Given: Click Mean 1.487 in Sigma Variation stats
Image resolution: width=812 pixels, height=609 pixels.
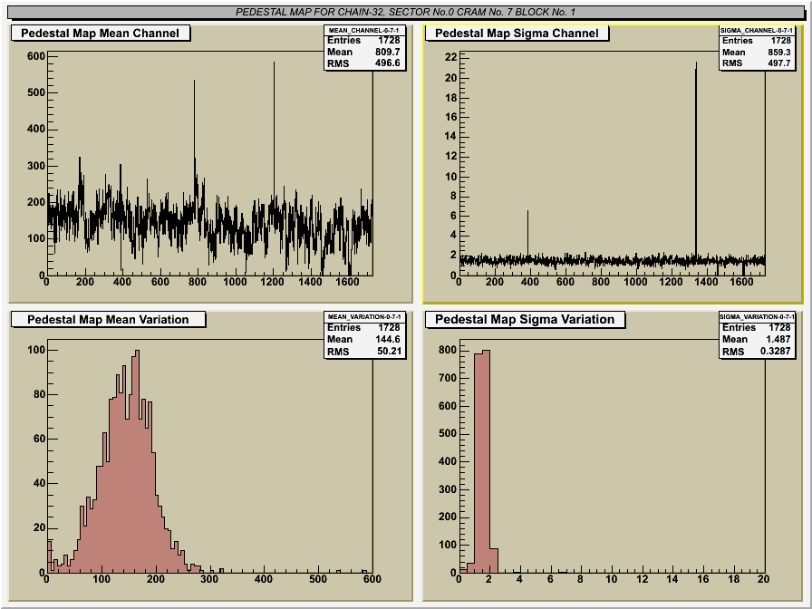Looking at the screenshot, I should point(757,339).
